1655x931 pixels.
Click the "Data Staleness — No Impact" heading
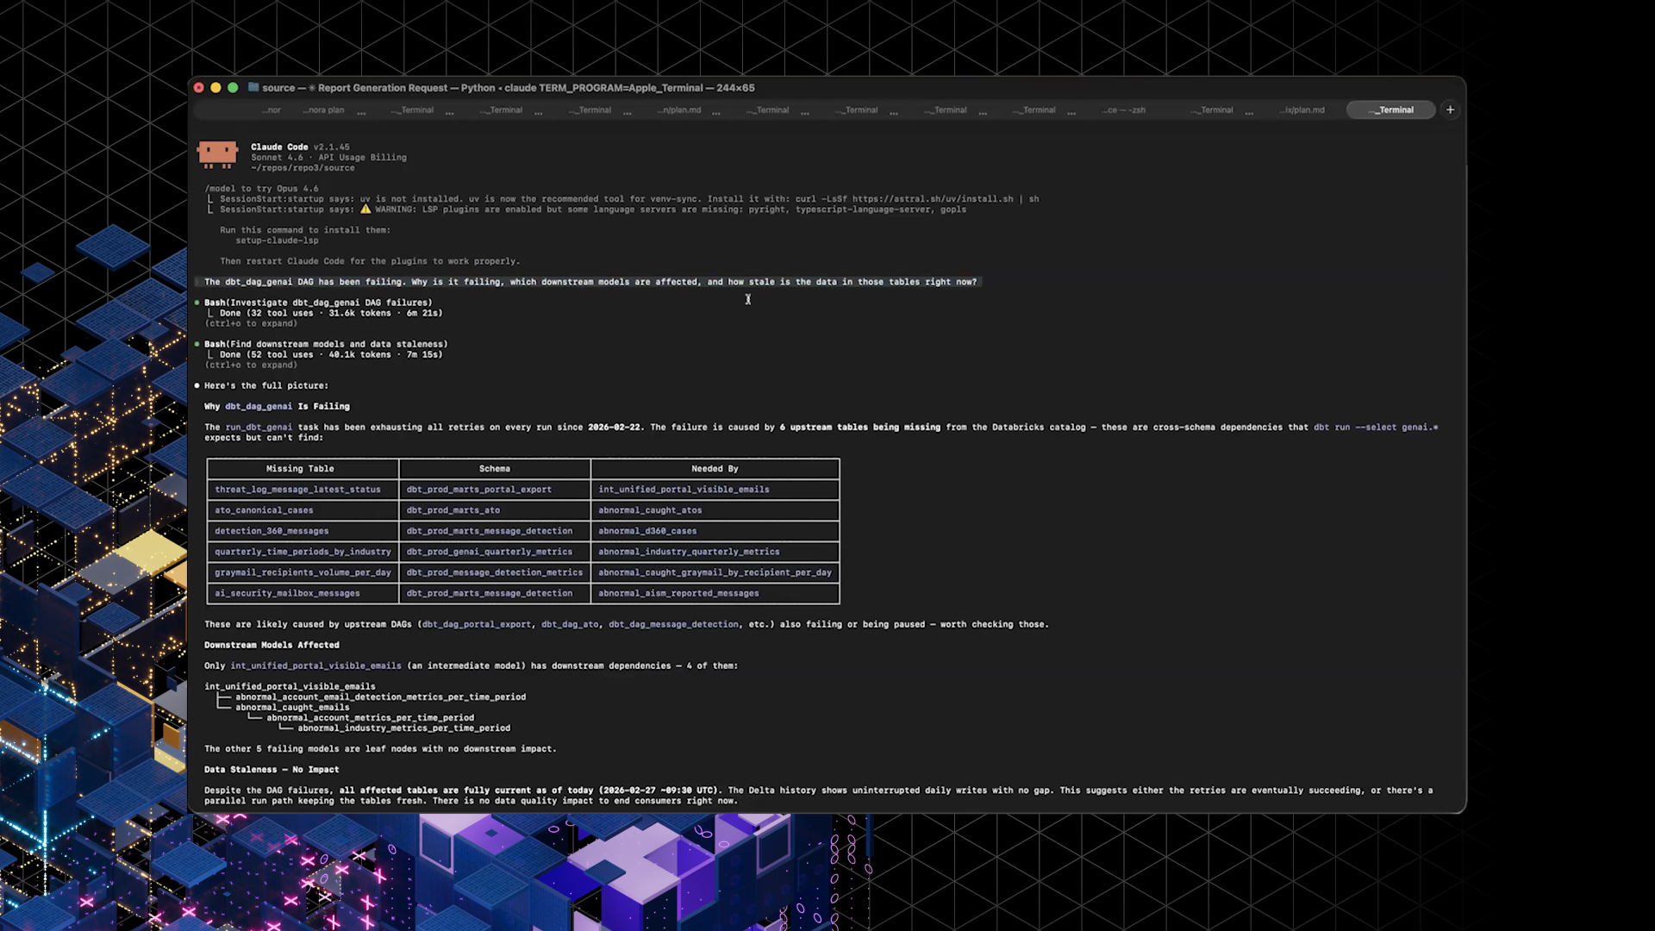coord(272,770)
